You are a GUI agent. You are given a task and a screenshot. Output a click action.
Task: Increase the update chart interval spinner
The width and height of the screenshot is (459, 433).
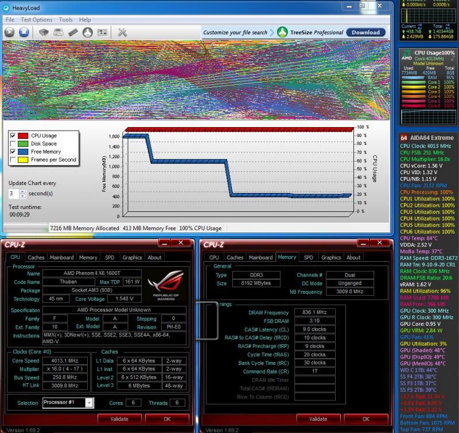pos(22,191)
